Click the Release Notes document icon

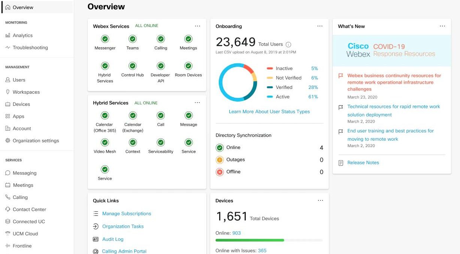(x=341, y=163)
